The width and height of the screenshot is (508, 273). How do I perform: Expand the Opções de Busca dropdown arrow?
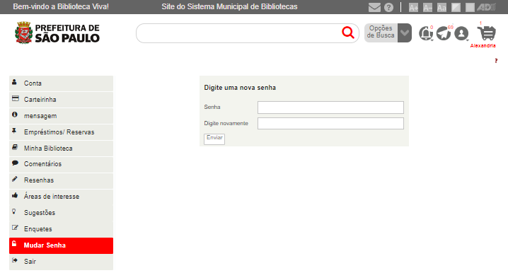[405, 33]
